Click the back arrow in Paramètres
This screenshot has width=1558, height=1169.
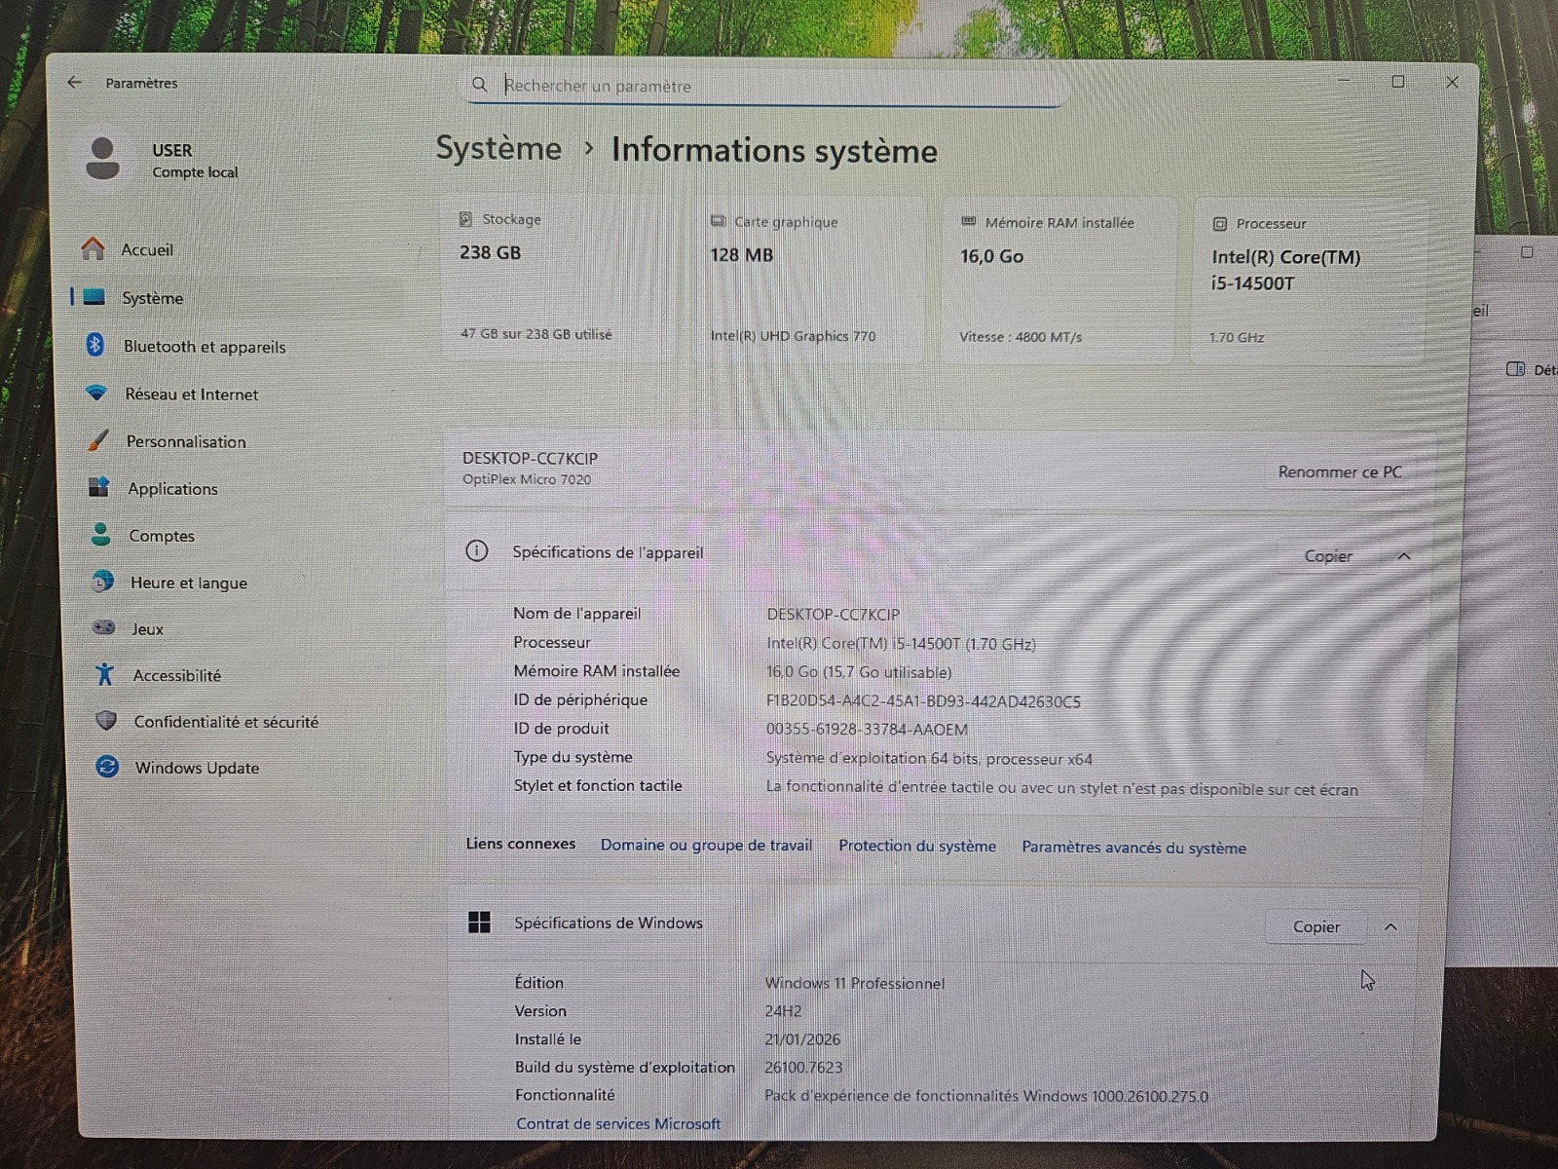[x=75, y=83]
